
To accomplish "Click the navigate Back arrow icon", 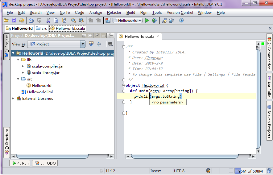I will coord(91,21).
